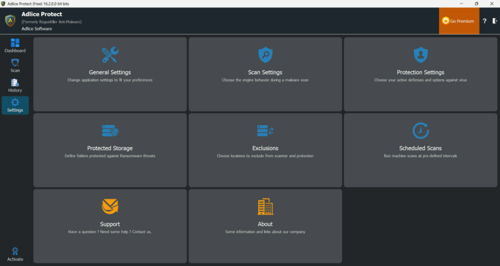
Task: Minimize the Adlice Protect window
Action: [461, 3]
